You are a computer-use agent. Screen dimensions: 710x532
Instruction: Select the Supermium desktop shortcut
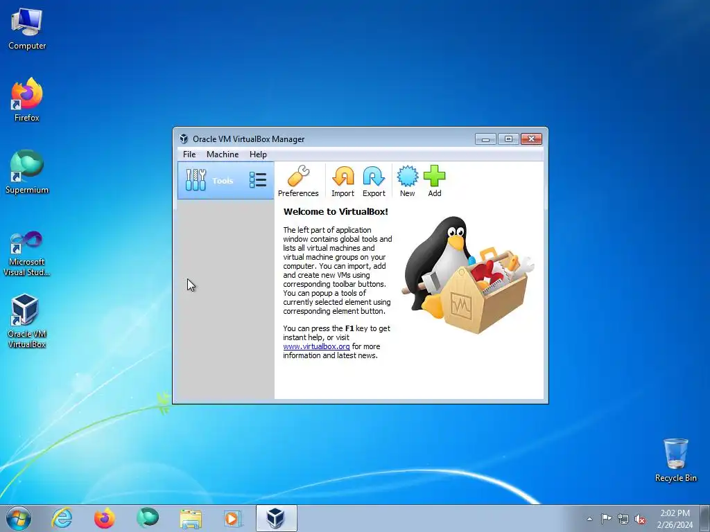27,172
